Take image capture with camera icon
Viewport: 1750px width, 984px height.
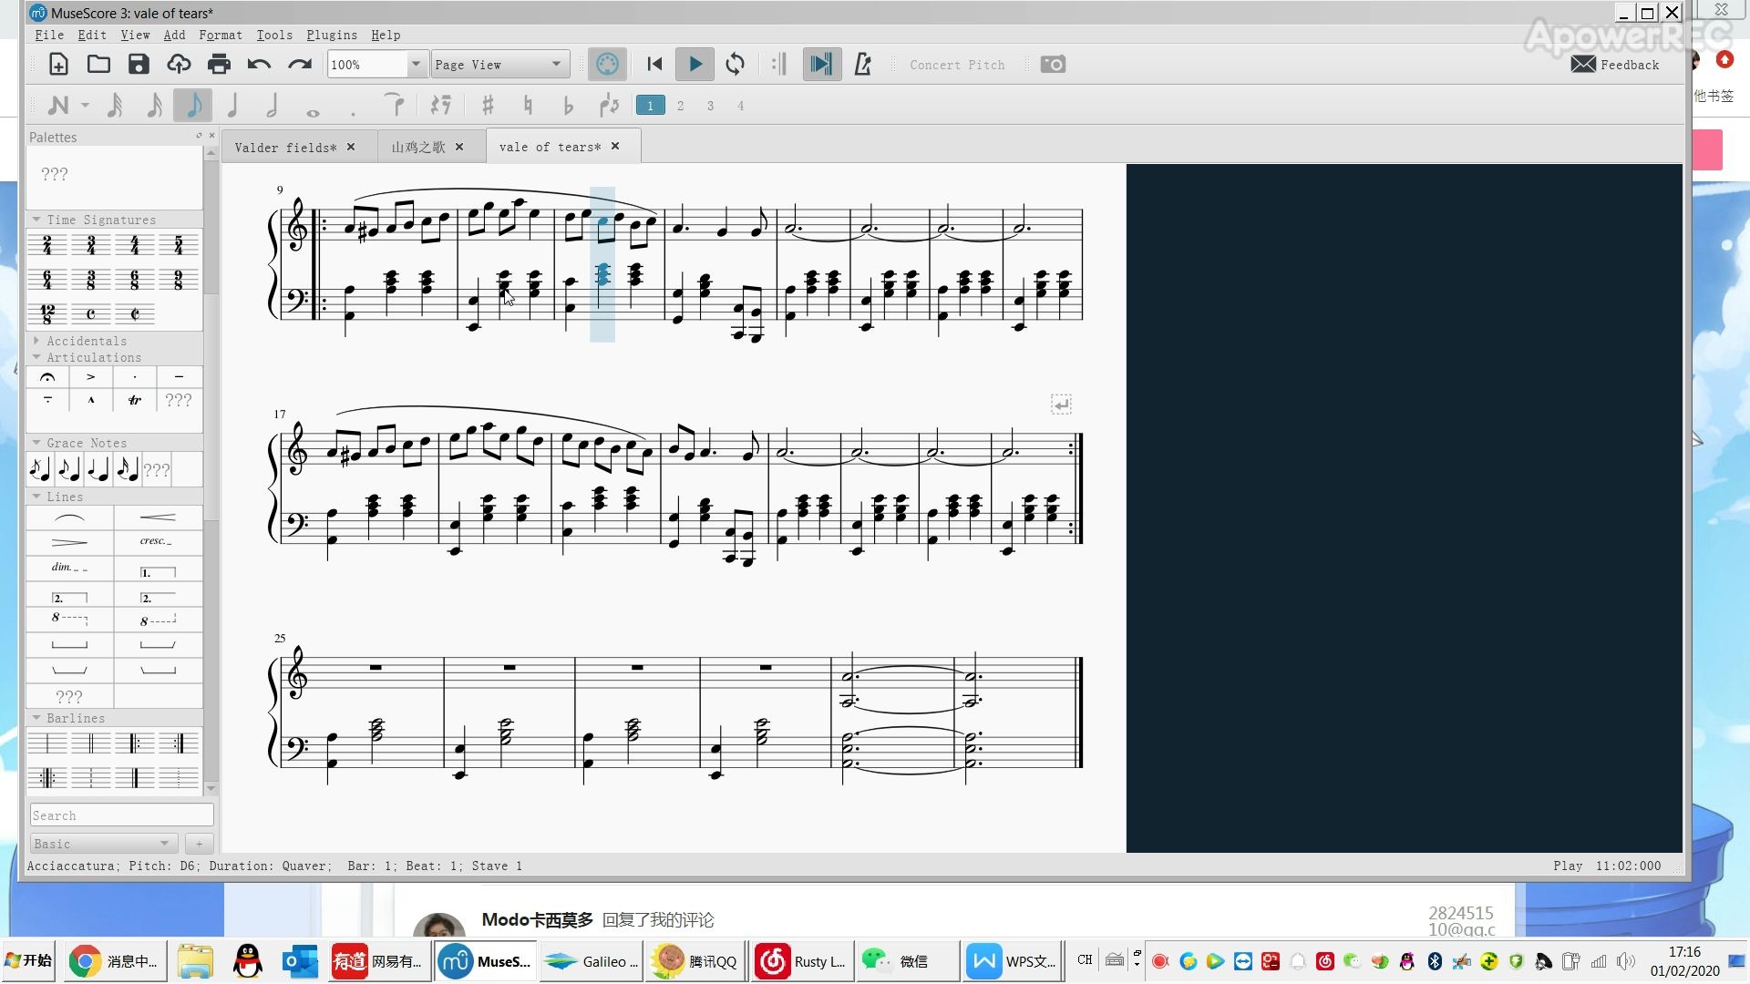point(1053,65)
